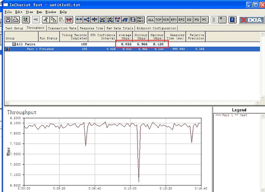Open the Response Time tab
The height and width of the screenshot is (192, 265).
(x=91, y=28)
